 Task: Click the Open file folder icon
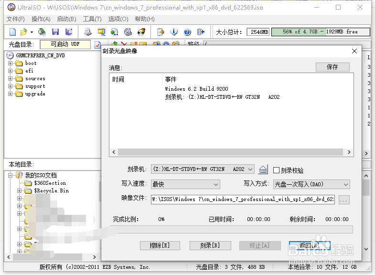pyautogui.click(x=24, y=32)
